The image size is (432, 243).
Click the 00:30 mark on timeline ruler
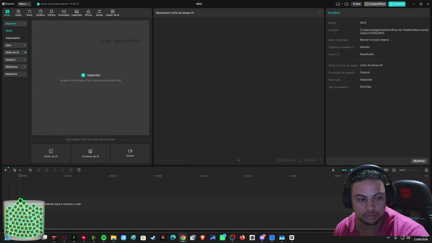158,176
